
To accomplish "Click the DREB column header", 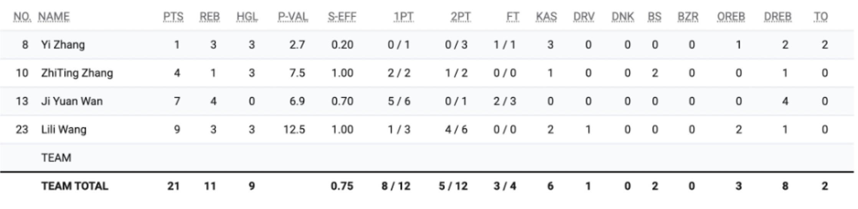I will [777, 17].
